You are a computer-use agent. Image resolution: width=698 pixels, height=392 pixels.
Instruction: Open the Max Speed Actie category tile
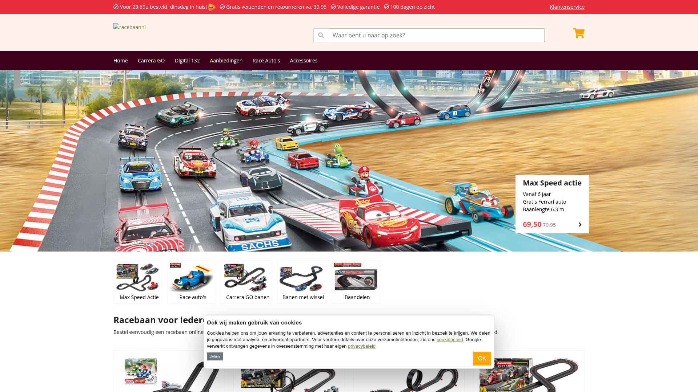tap(138, 282)
